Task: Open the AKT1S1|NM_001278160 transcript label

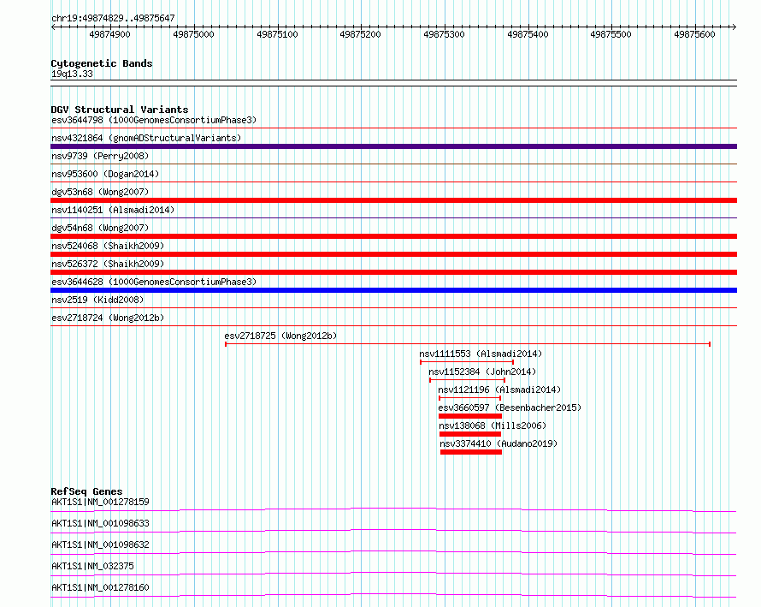Action: tap(100, 587)
